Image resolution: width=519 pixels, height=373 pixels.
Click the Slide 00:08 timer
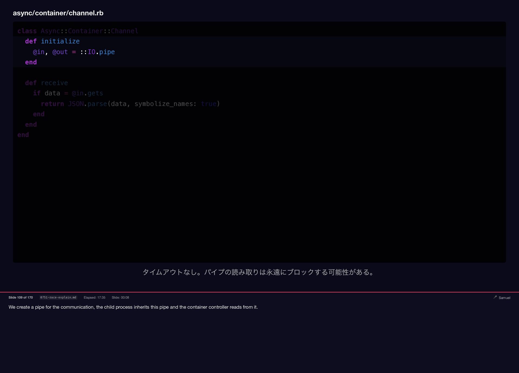click(x=120, y=297)
